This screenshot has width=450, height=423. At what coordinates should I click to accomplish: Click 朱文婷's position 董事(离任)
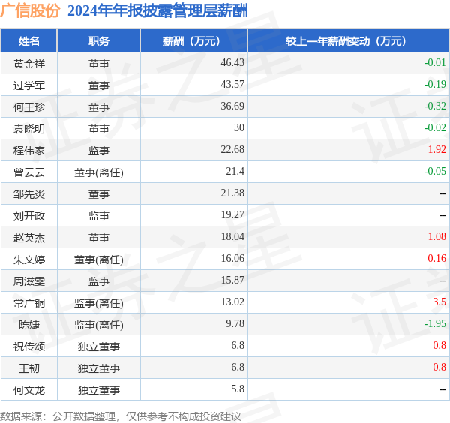pyautogui.click(x=99, y=259)
